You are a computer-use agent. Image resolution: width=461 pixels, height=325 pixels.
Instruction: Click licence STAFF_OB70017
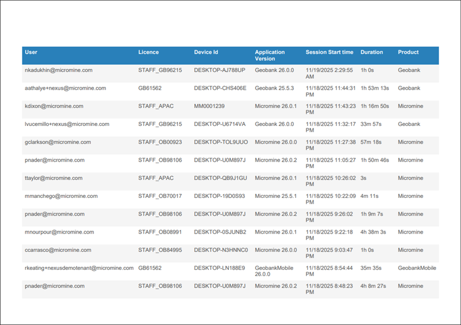point(160,196)
